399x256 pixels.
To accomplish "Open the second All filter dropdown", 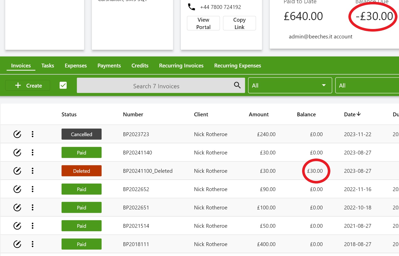I will [x=367, y=85].
